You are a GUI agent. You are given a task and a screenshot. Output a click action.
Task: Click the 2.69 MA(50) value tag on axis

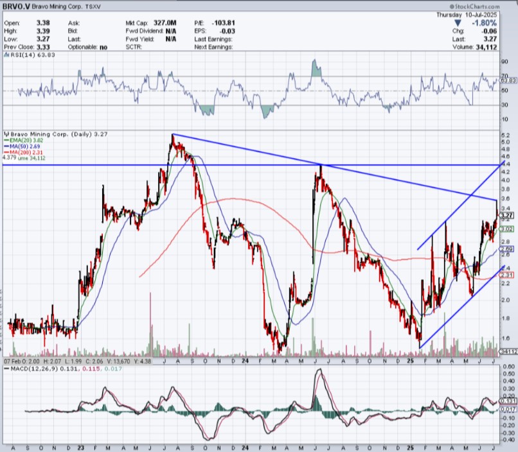[506, 249]
